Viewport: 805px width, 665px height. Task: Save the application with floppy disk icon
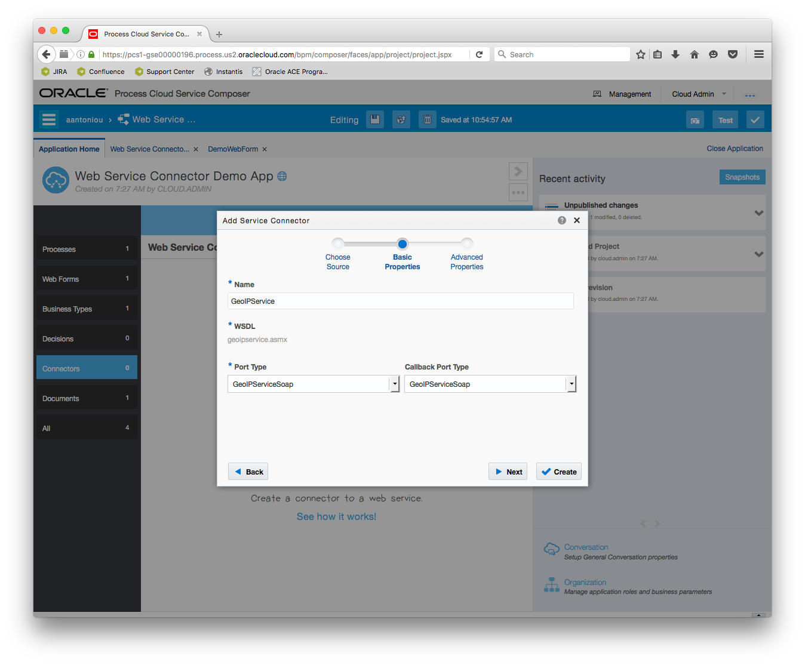coord(375,119)
